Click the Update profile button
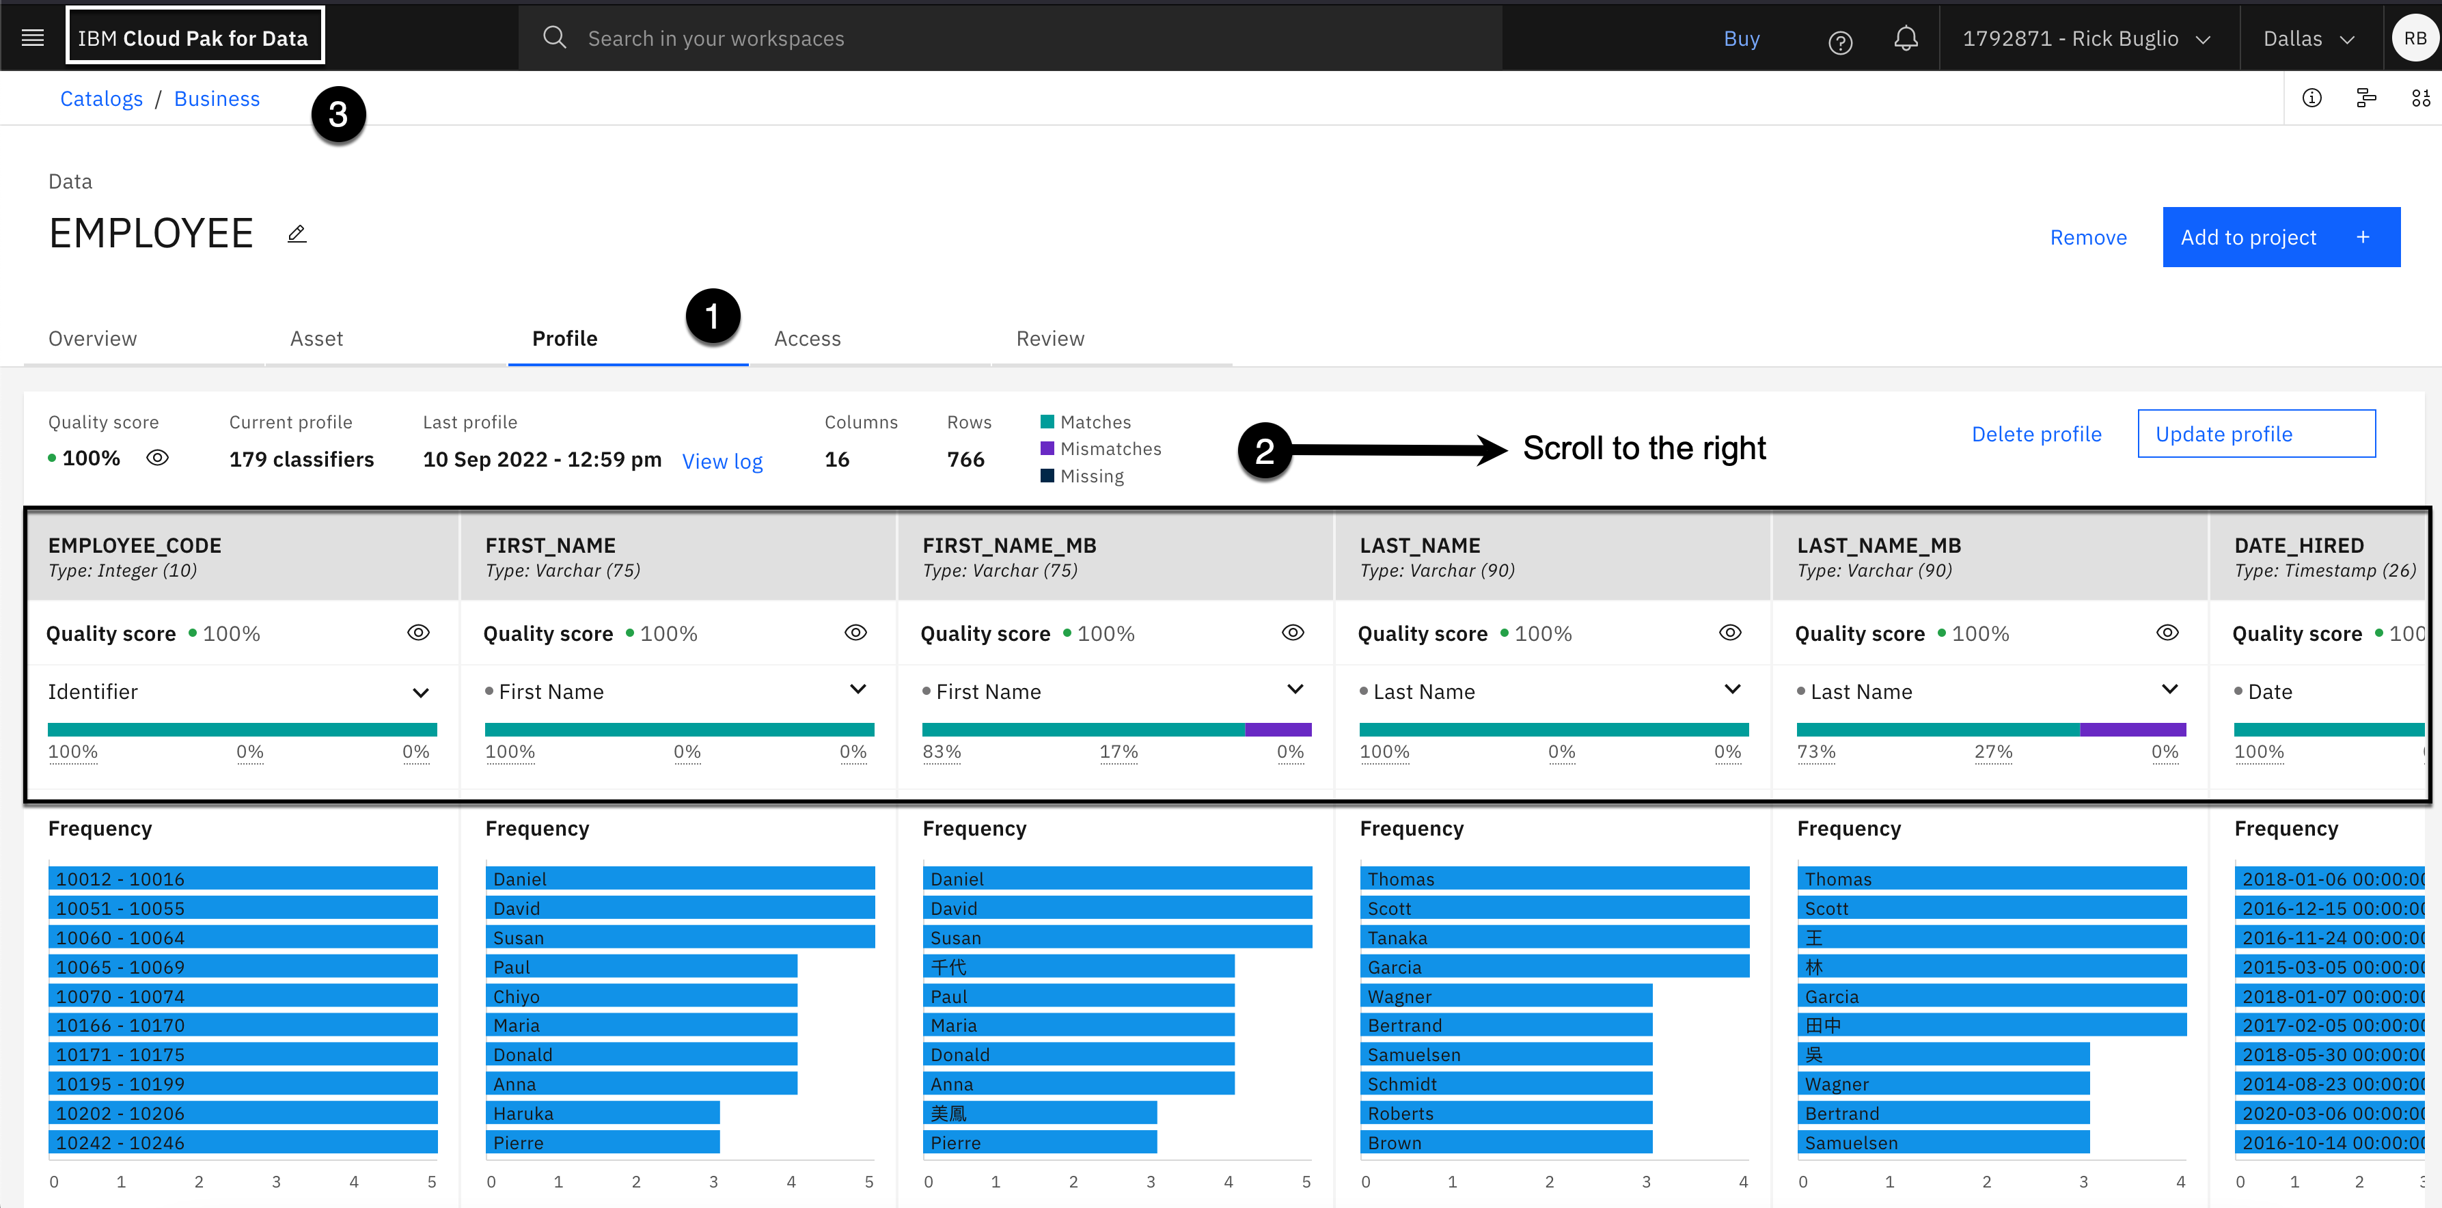2442x1208 pixels. tap(2255, 435)
